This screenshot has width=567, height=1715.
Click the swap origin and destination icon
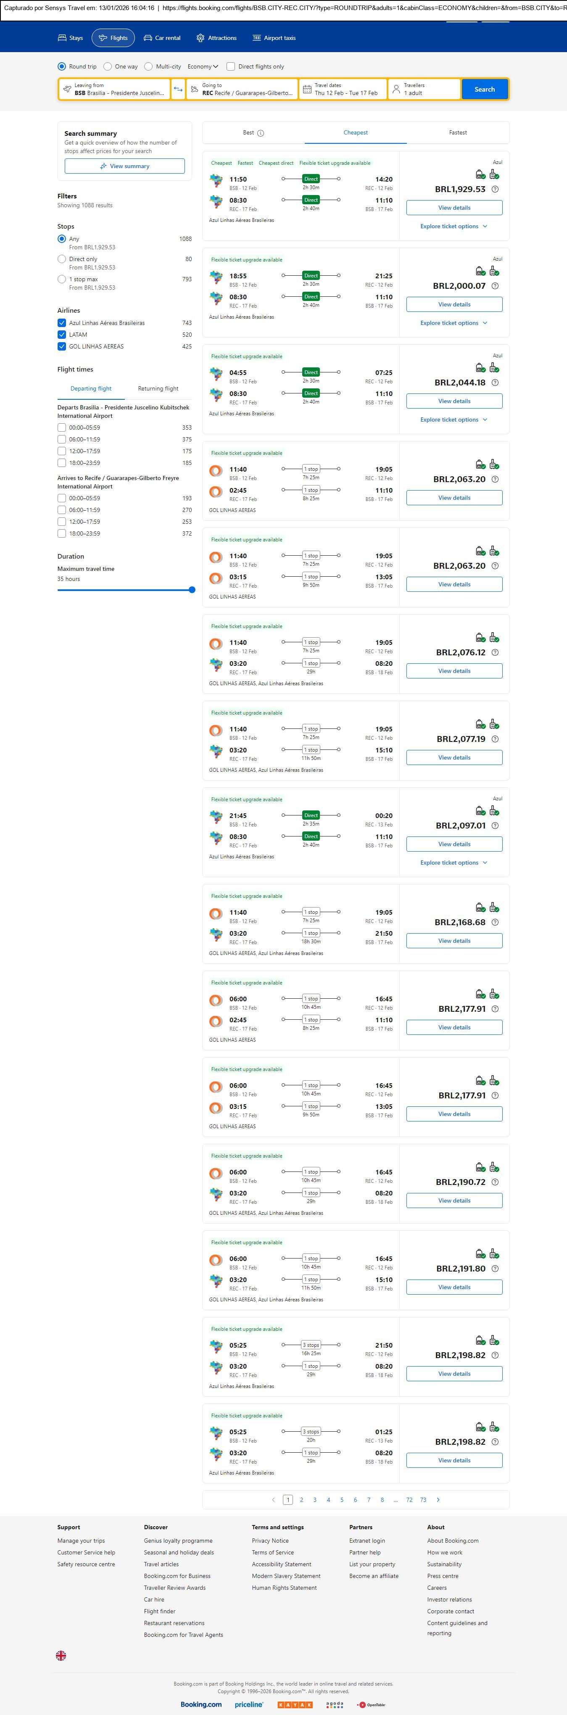(x=178, y=89)
